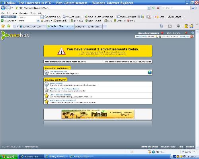Click the magnifier search button
The width and height of the screenshot is (199, 159).
pos(193,8)
